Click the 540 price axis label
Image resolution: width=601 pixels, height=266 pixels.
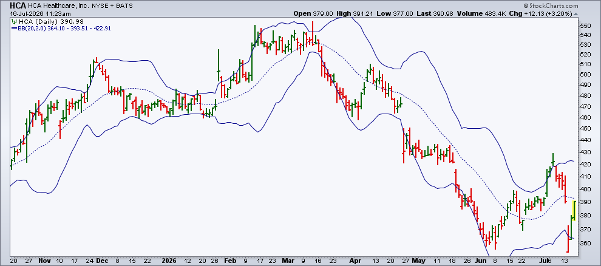585,35
